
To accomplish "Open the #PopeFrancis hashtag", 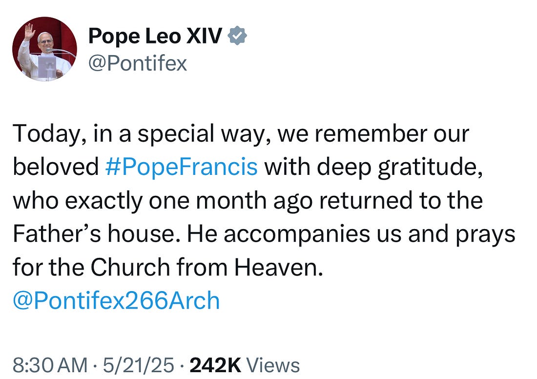I will (x=181, y=167).
